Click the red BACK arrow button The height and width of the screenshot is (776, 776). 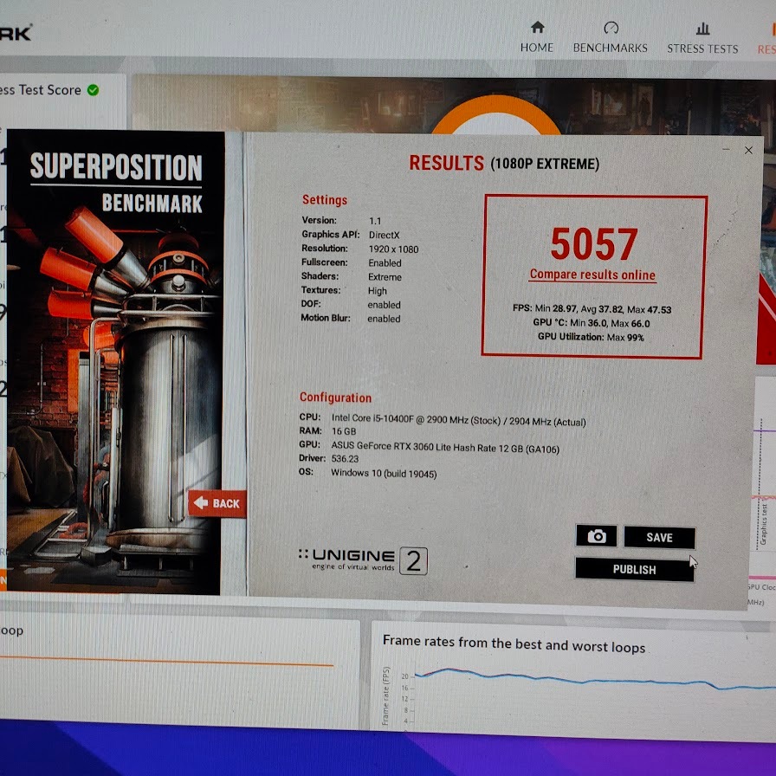217,503
